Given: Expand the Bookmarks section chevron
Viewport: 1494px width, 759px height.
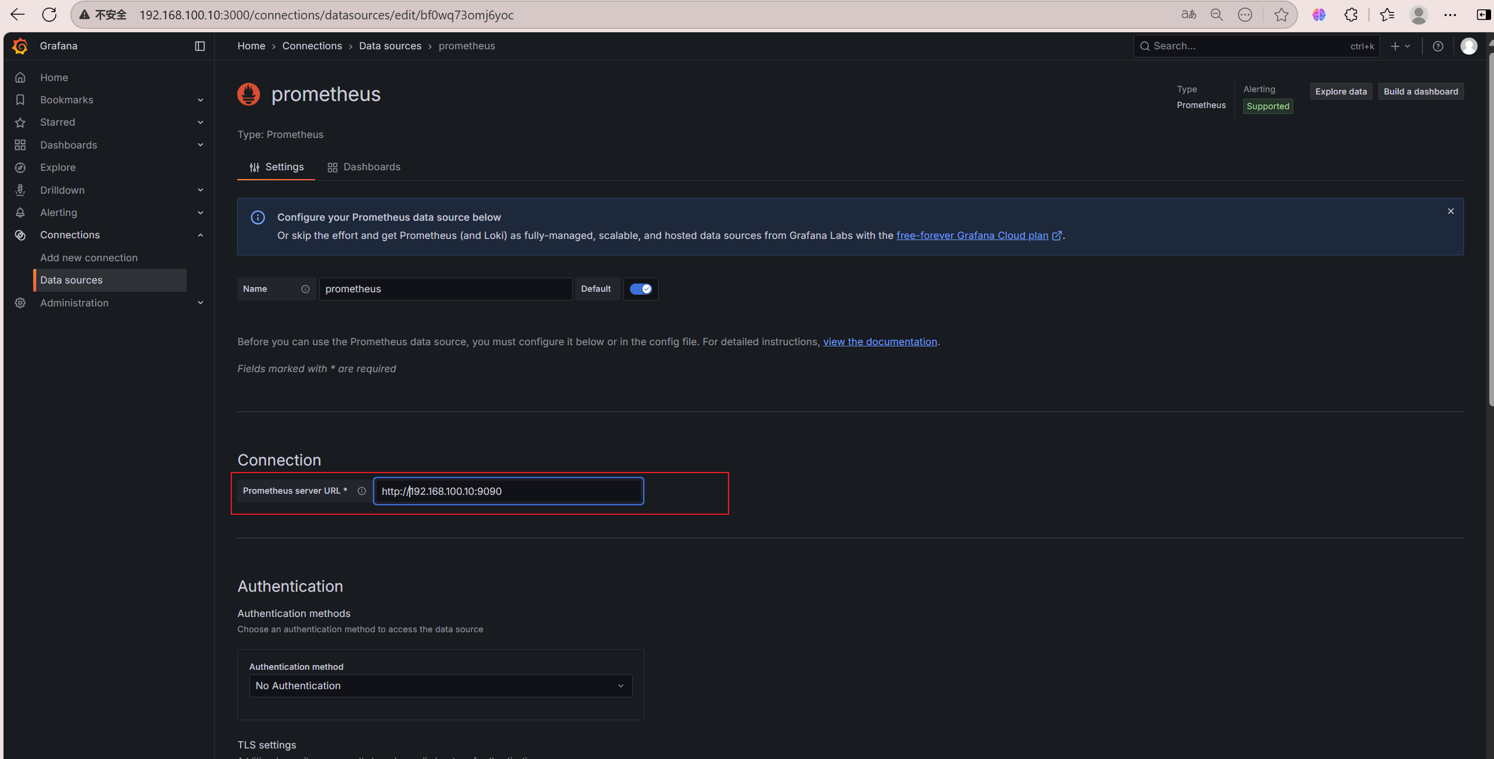Looking at the screenshot, I should pyautogui.click(x=200, y=100).
